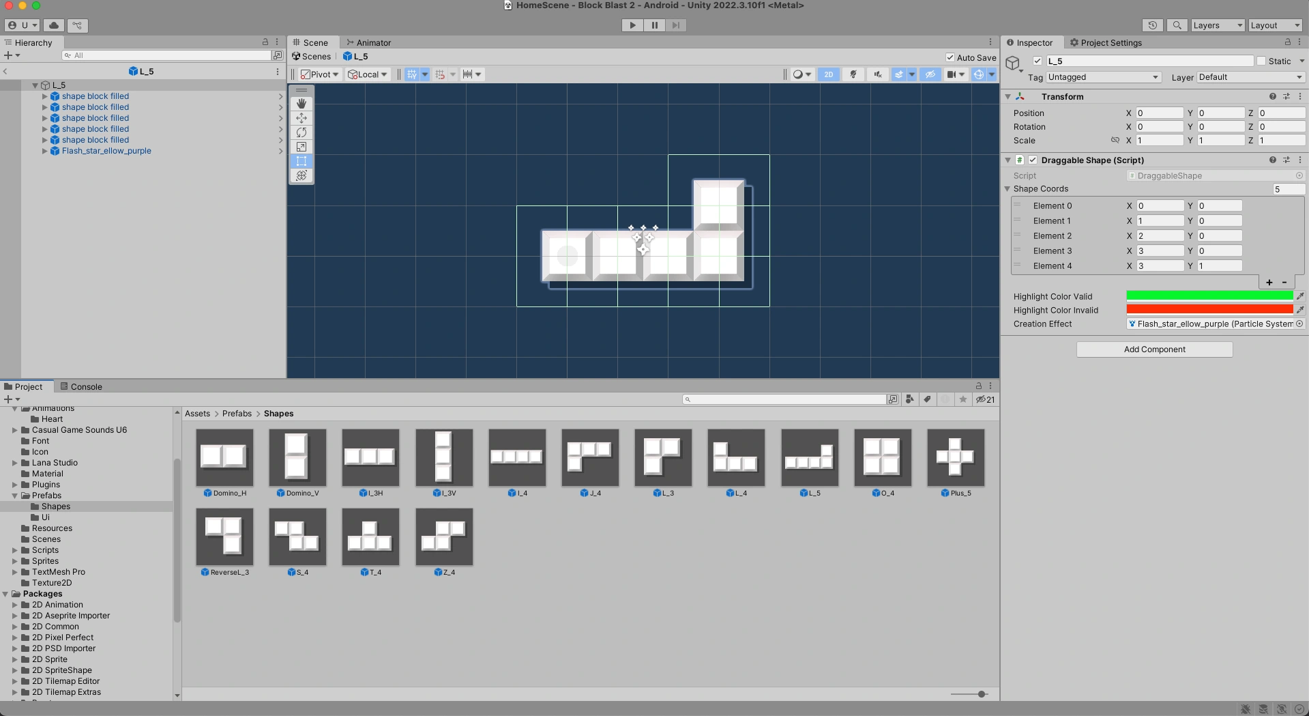Select the Scale tool
Viewport: 1309px width, 716px height.
pyautogui.click(x=301, y=146)
